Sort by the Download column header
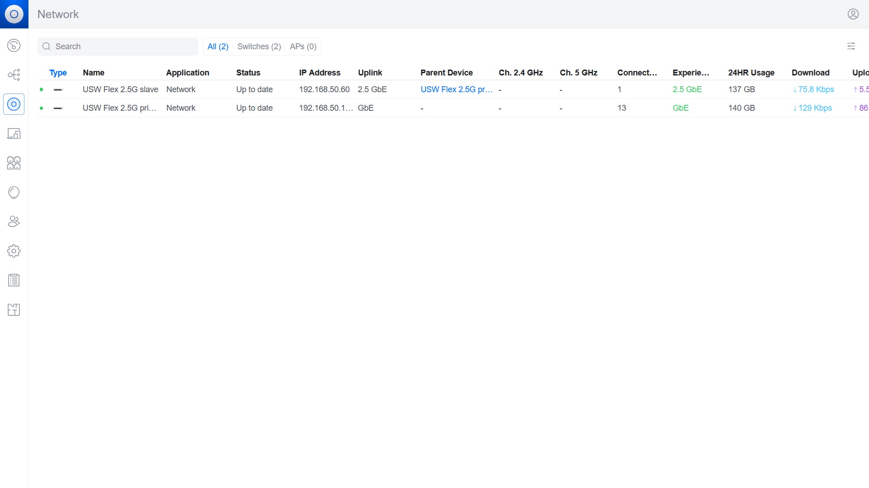869x488 pixels. (x=810, y=73)
